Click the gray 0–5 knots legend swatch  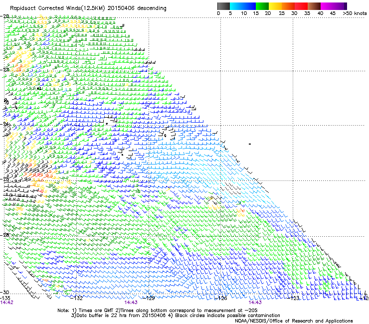(x=223, y=6)
